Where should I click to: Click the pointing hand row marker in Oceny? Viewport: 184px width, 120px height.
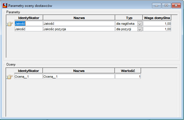coord(10,77)
